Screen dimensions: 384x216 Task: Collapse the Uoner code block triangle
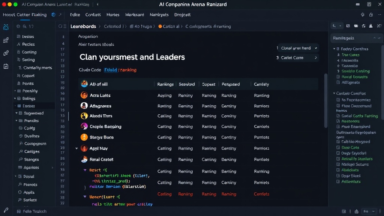[x=85, y=196]
